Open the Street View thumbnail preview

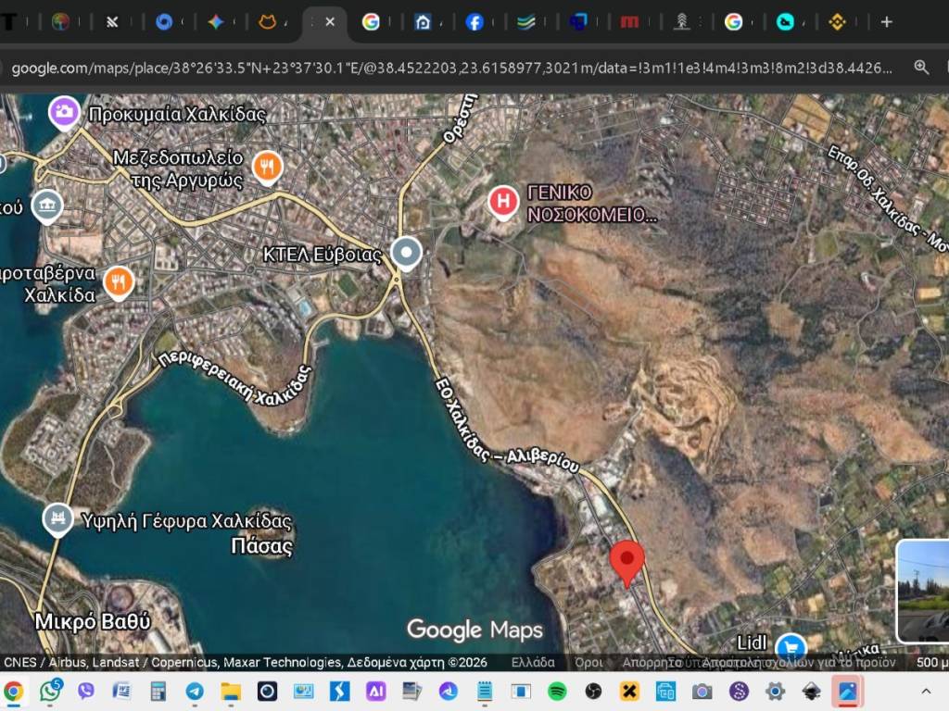coord(923,591)
